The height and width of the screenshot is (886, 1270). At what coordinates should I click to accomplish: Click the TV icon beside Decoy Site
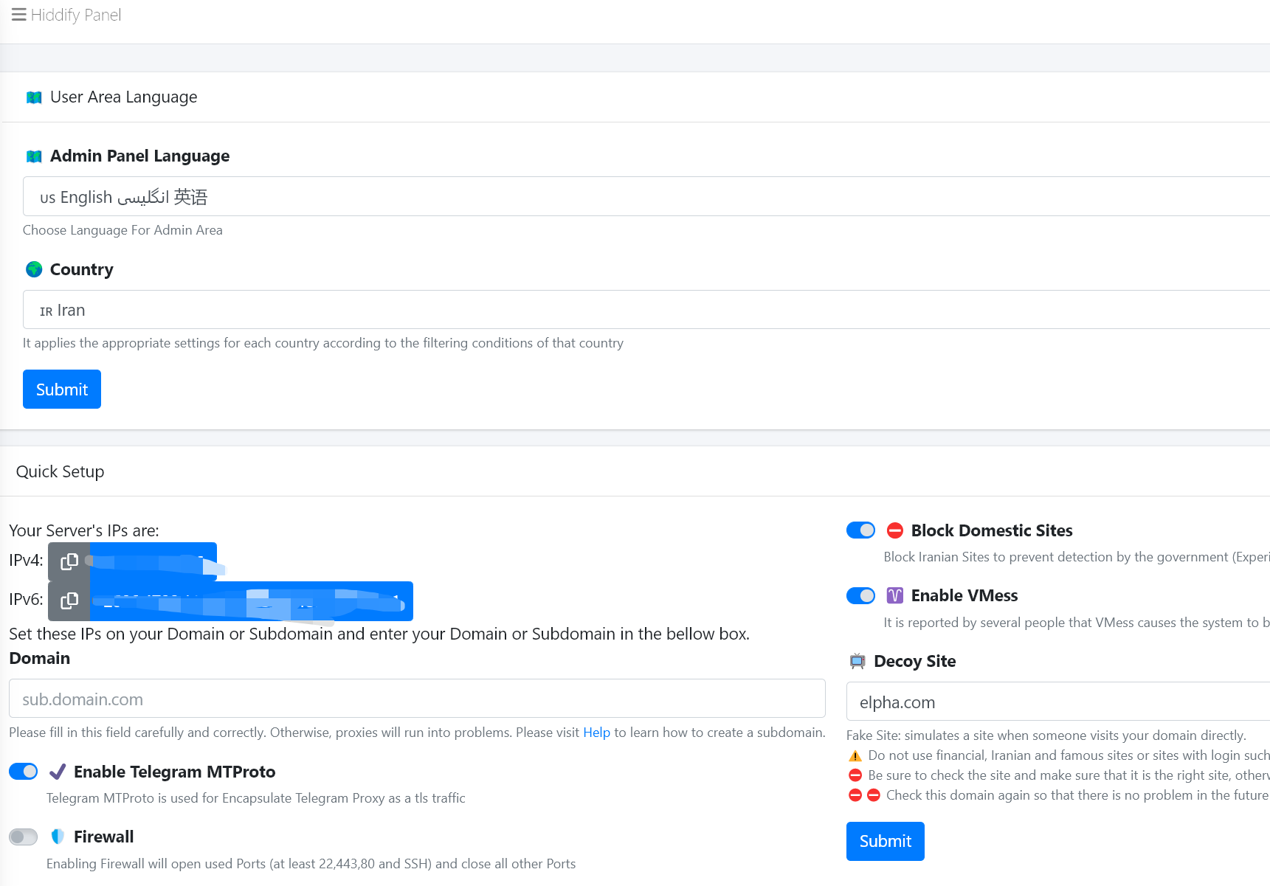[857, 661]
